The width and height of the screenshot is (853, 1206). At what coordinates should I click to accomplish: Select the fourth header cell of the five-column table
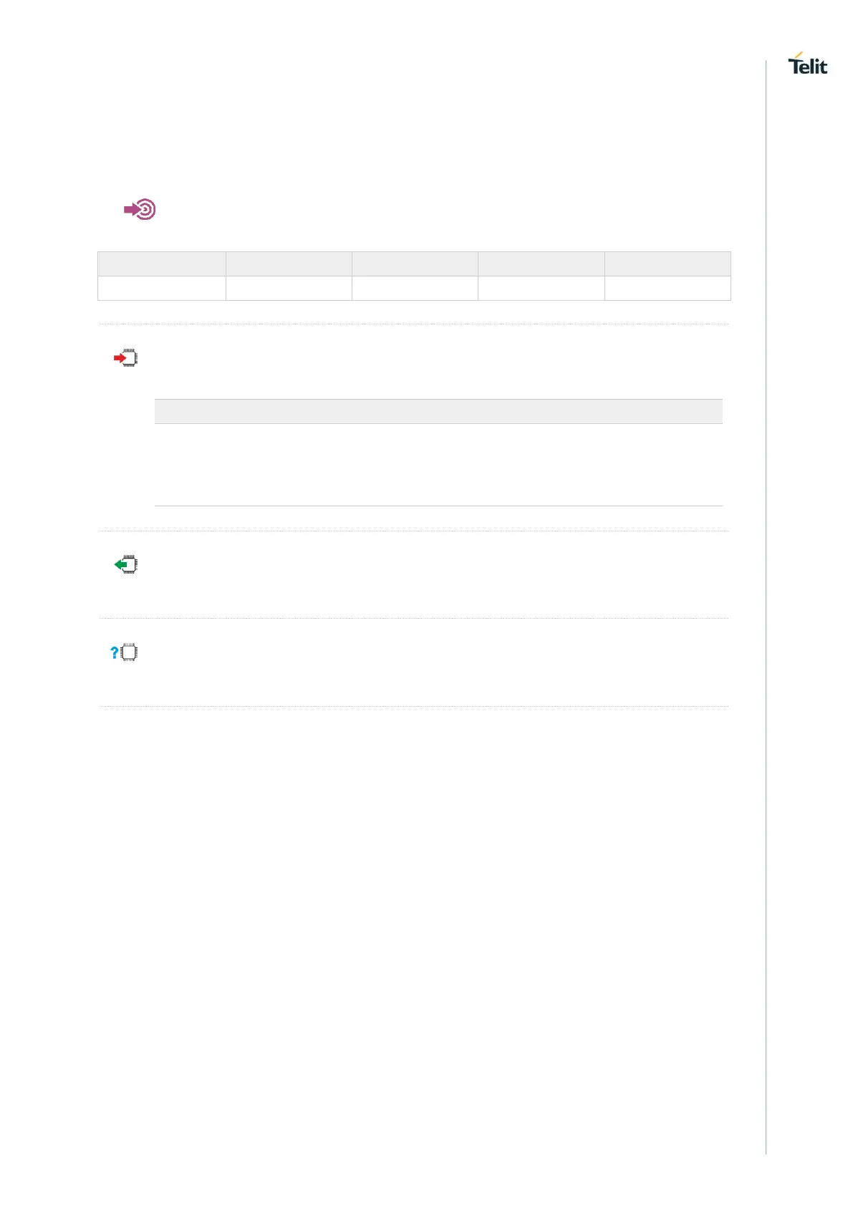541,264
